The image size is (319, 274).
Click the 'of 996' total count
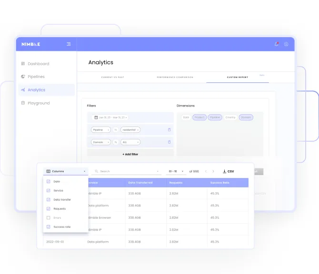point(194,171)
